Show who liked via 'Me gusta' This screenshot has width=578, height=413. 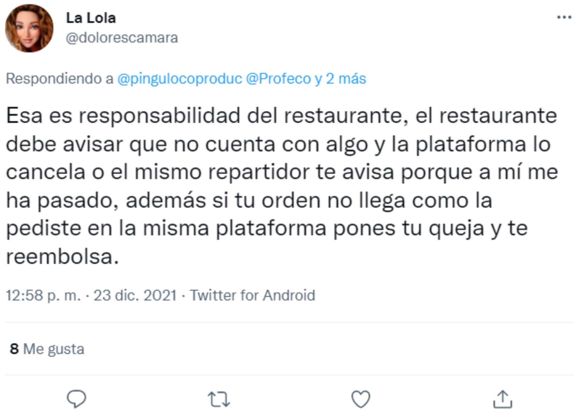(54, 349)
